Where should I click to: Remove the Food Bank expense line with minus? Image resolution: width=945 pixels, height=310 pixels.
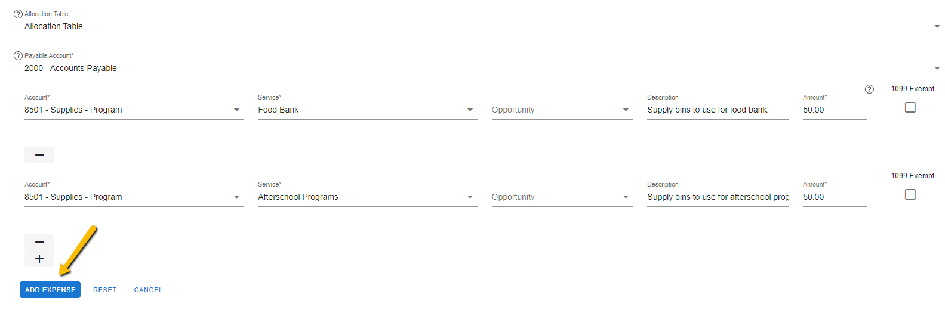point(39,155)
